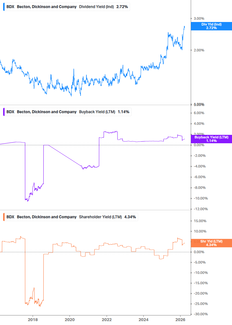The image size is (232, 325).
Task: Click the 2.00% tick on dividend yield axis
Action: (199, 50)
